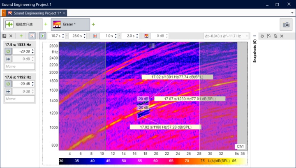Click the 17.07 s/1230 Hz/77.01 dB cursor label

(x=190, y=99)
